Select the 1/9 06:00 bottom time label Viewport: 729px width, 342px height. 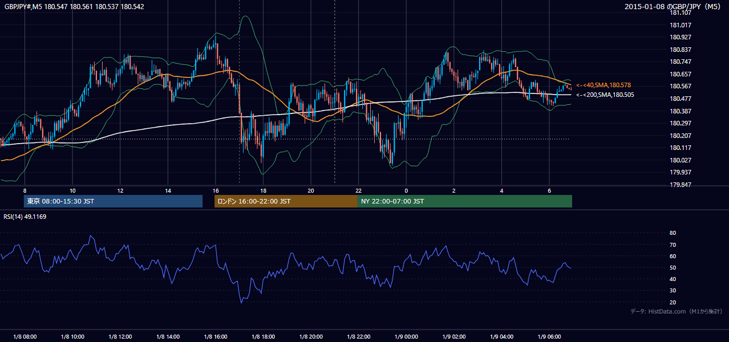549,337
